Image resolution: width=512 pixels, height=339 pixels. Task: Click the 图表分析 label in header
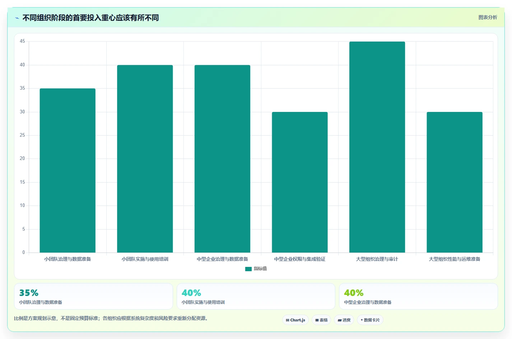point(488,17)
